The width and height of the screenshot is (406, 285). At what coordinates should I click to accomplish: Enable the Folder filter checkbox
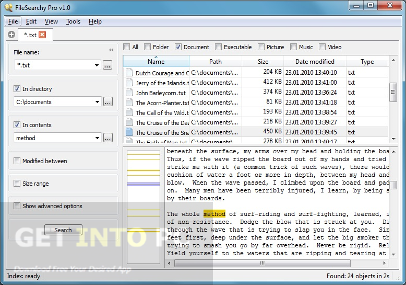(147, 47)
